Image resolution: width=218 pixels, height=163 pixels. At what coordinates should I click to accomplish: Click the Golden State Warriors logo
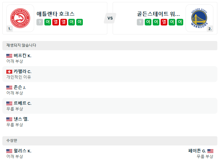pyautogui.click(x=199, y=18)
